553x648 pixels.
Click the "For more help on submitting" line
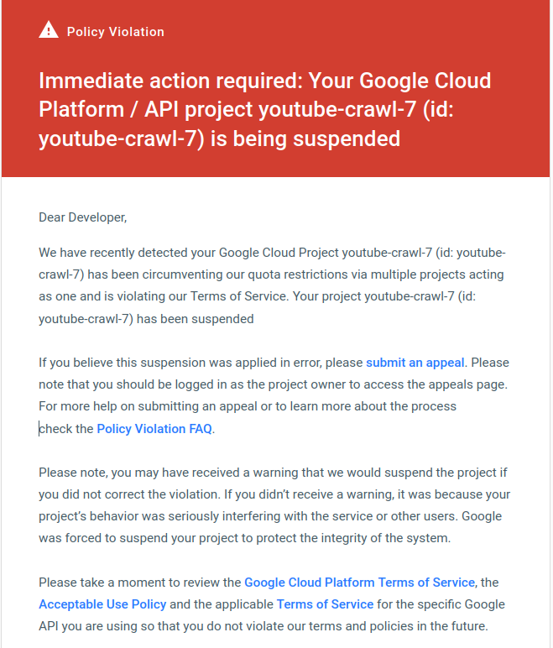(248, 406)
